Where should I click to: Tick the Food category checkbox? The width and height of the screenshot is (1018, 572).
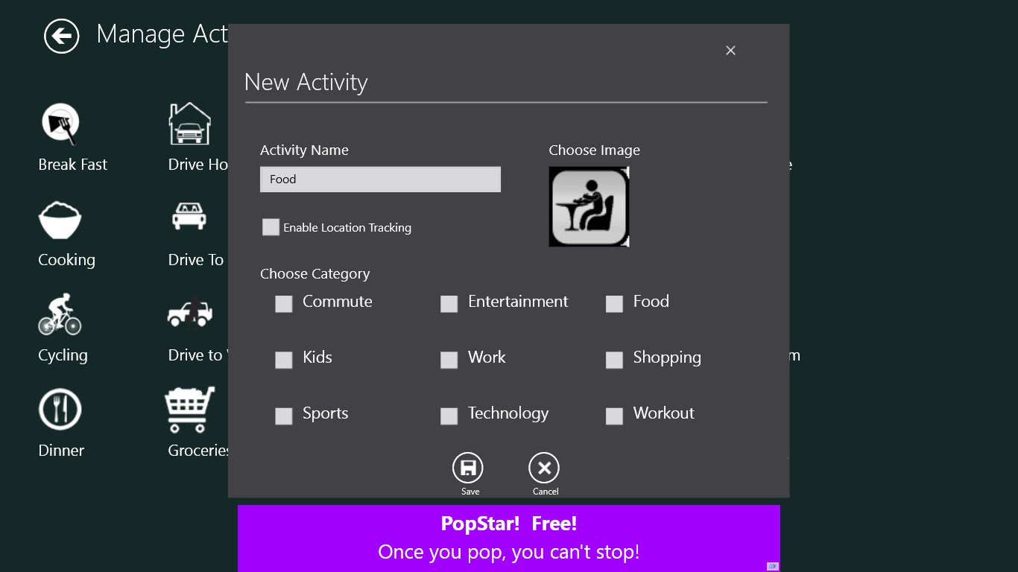pyautogui.click(x=614, y=304)
